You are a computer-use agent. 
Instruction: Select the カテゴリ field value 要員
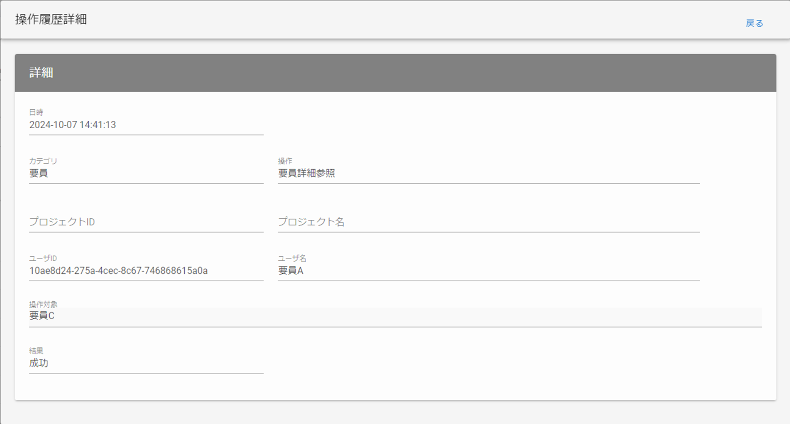click(39, 173)
